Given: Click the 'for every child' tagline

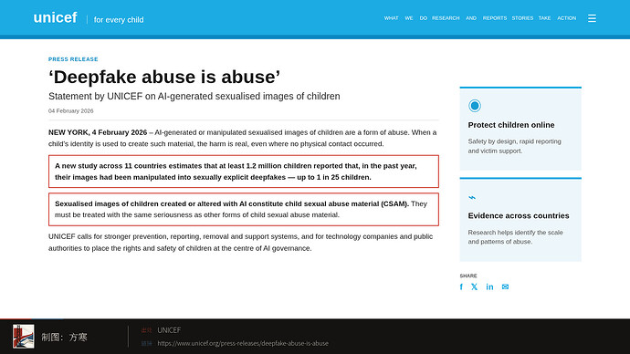Looking at the screenshot, I should [x=119, y=20].
